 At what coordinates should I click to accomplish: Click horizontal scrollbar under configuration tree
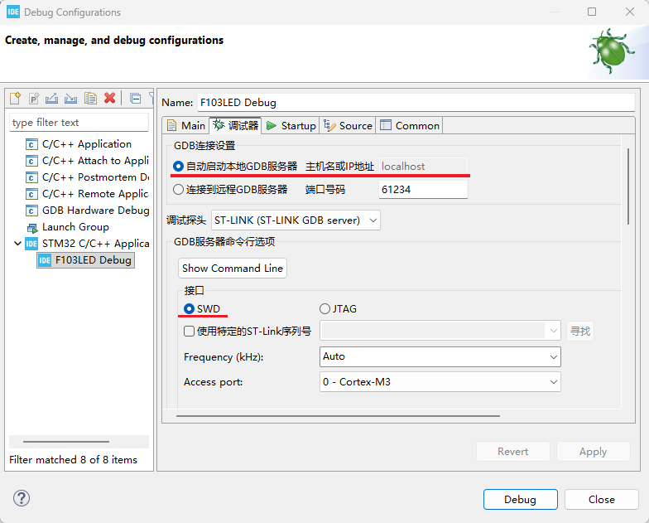point(66,442)
